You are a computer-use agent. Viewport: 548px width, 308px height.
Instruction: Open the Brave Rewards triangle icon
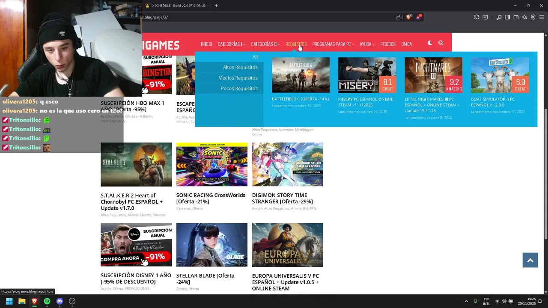[418, 17]
